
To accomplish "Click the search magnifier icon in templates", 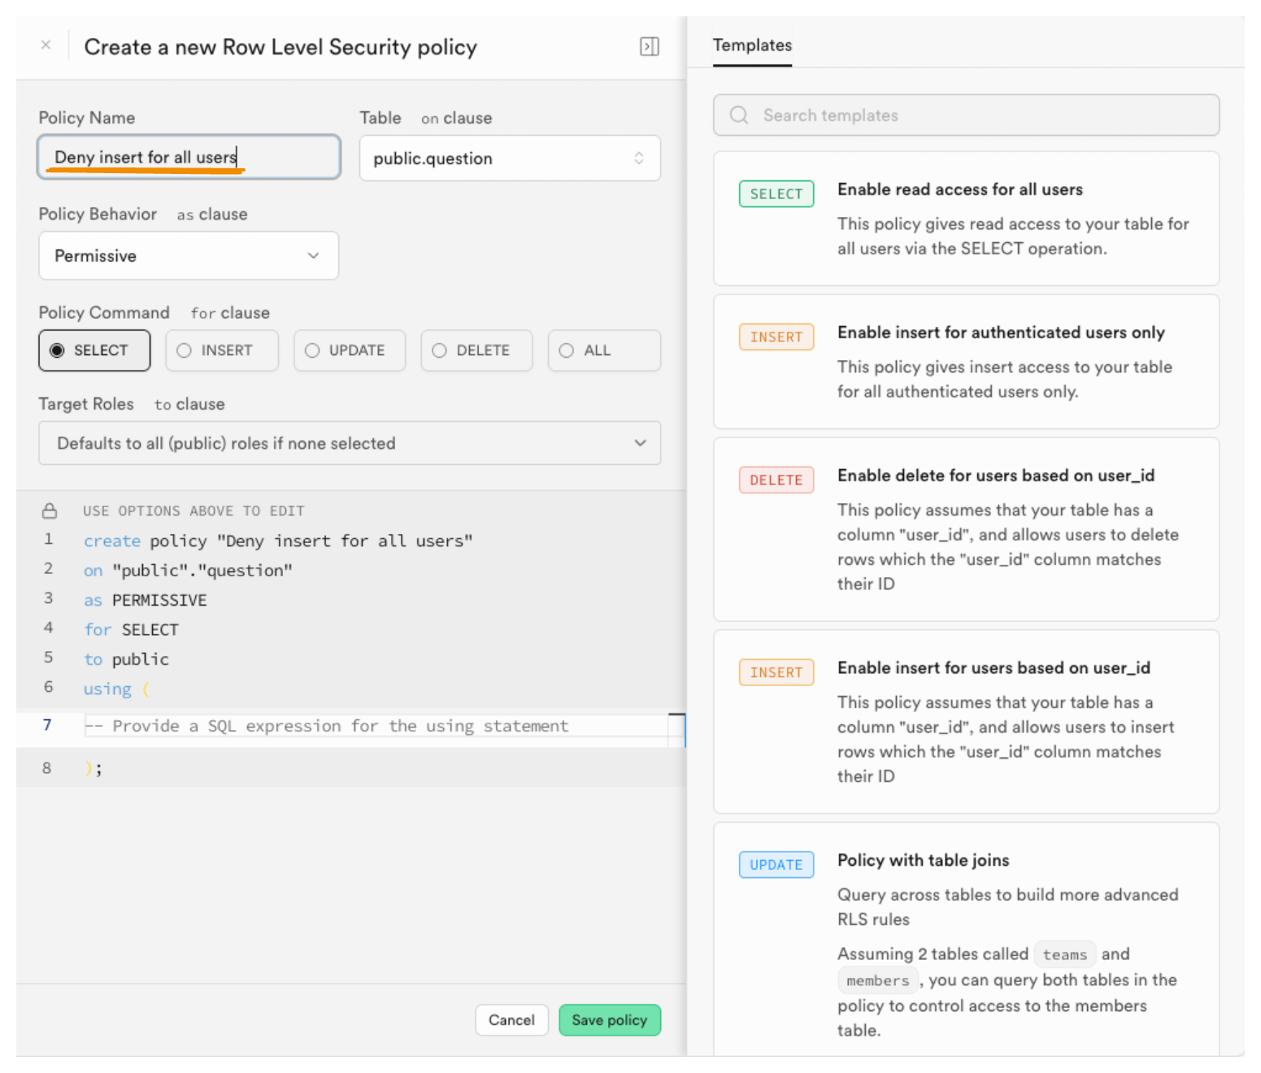I will click(739, 115).
